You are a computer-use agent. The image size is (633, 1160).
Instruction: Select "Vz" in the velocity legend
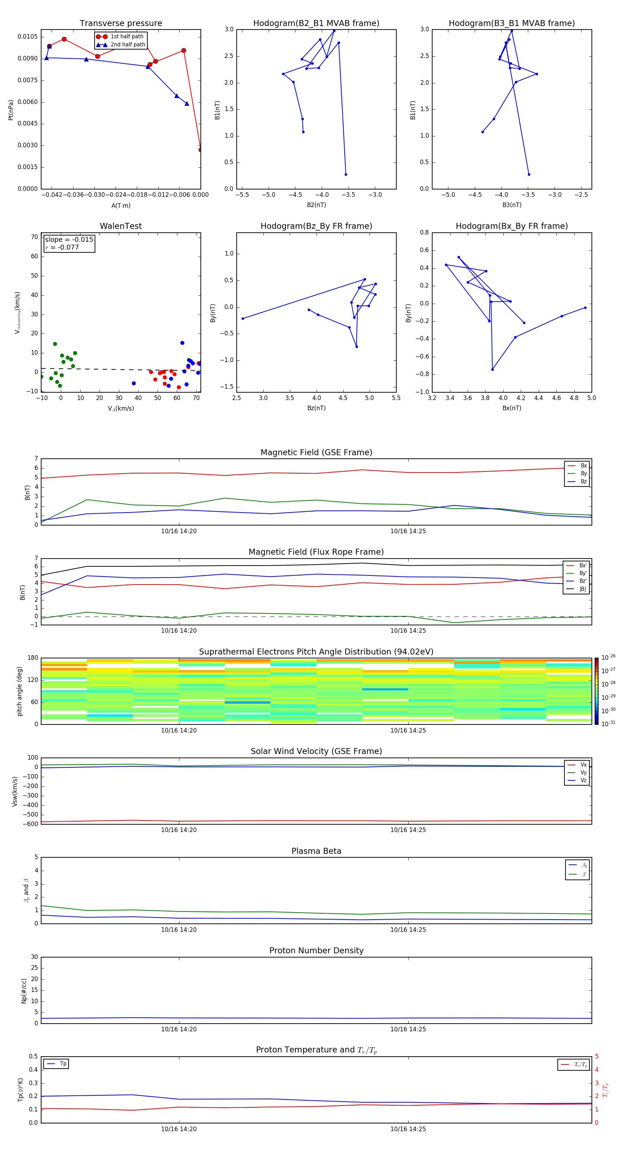coord(577,780)
